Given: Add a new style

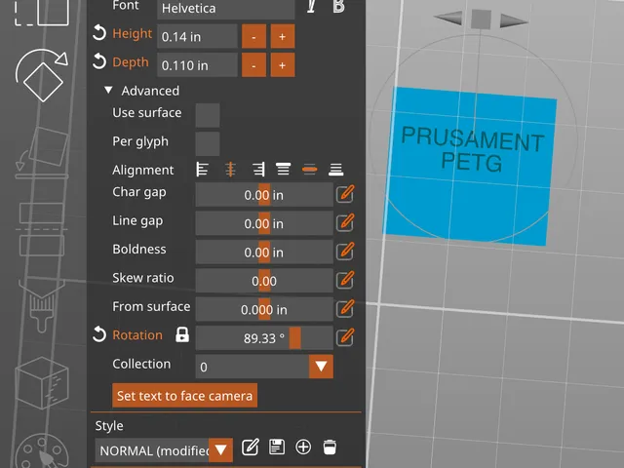Looking at the screenshot, I should [303, 447].
